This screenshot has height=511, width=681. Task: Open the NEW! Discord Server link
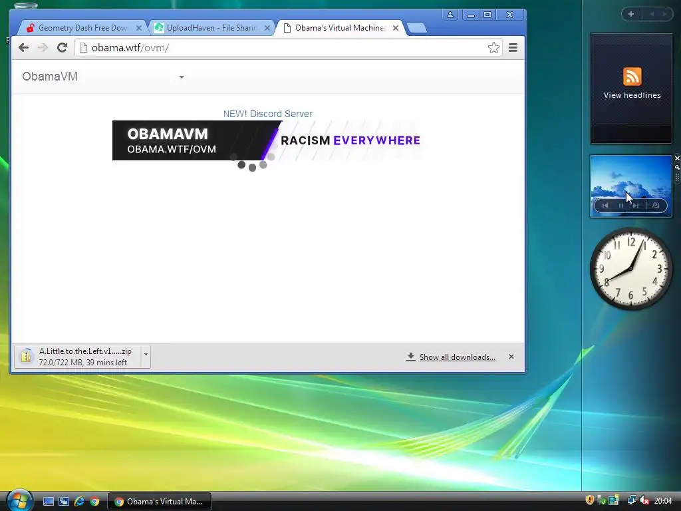click(267, 114)
